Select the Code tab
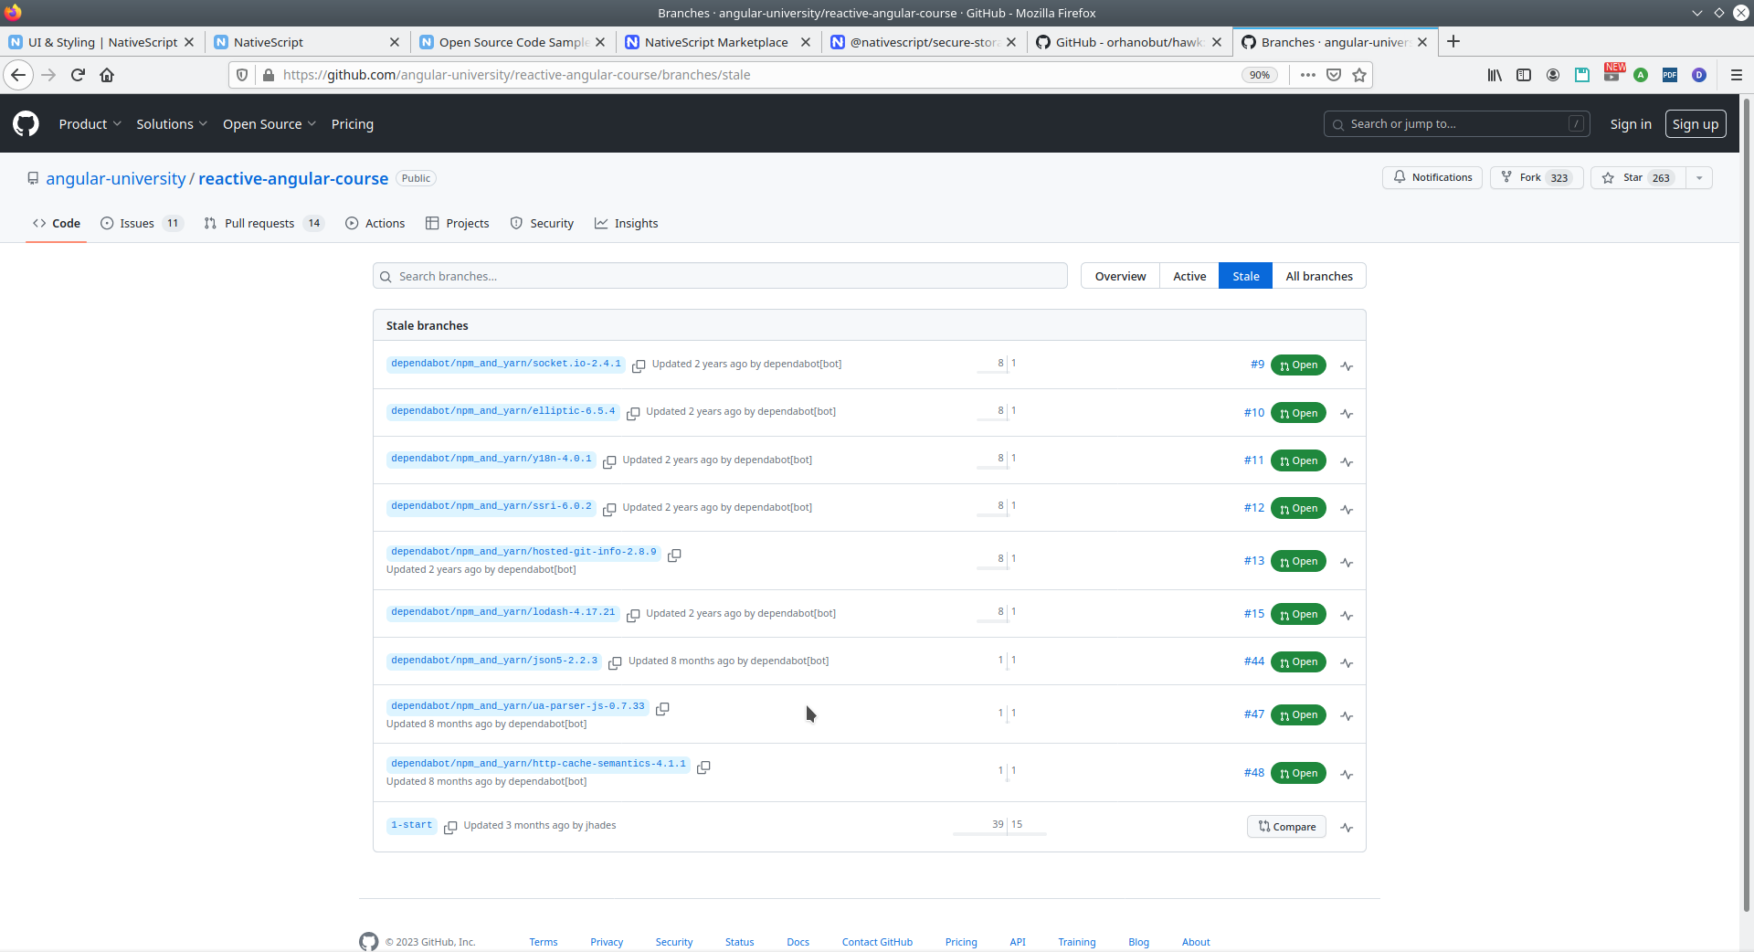 pos(57,223)
